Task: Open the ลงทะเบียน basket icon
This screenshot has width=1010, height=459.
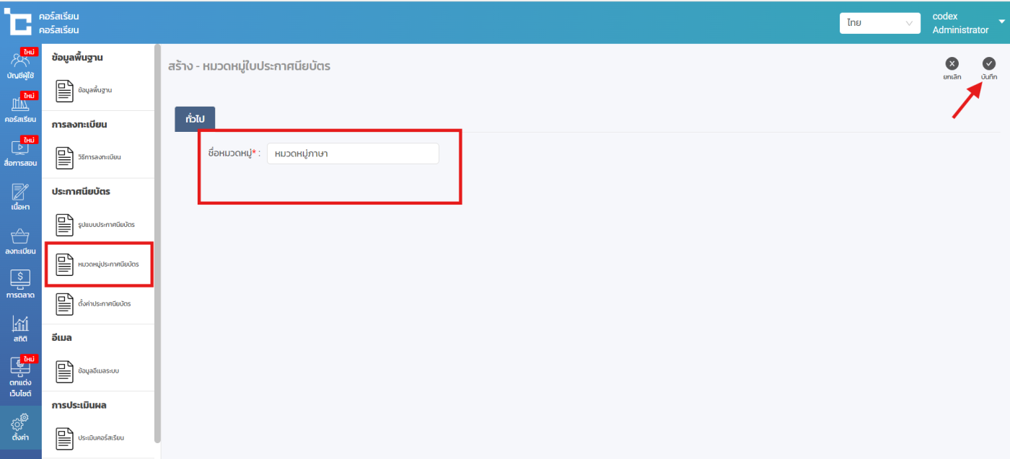Action: [x=20, y=241]
